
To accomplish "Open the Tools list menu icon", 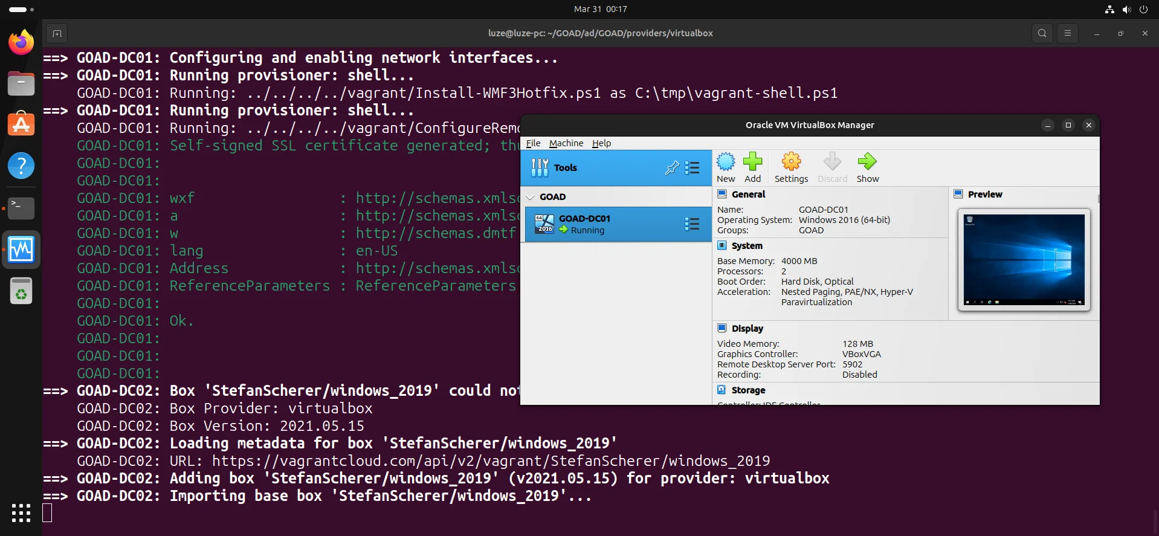I will [x=692, y=168].
